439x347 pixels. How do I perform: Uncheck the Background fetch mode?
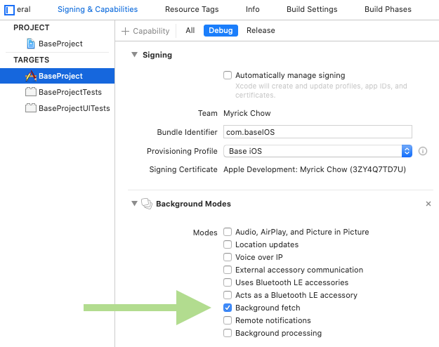click(x=228, y=308)
